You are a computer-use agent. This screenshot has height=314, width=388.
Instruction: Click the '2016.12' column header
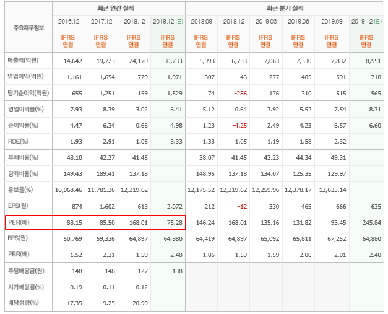click(x=69, y=22)
